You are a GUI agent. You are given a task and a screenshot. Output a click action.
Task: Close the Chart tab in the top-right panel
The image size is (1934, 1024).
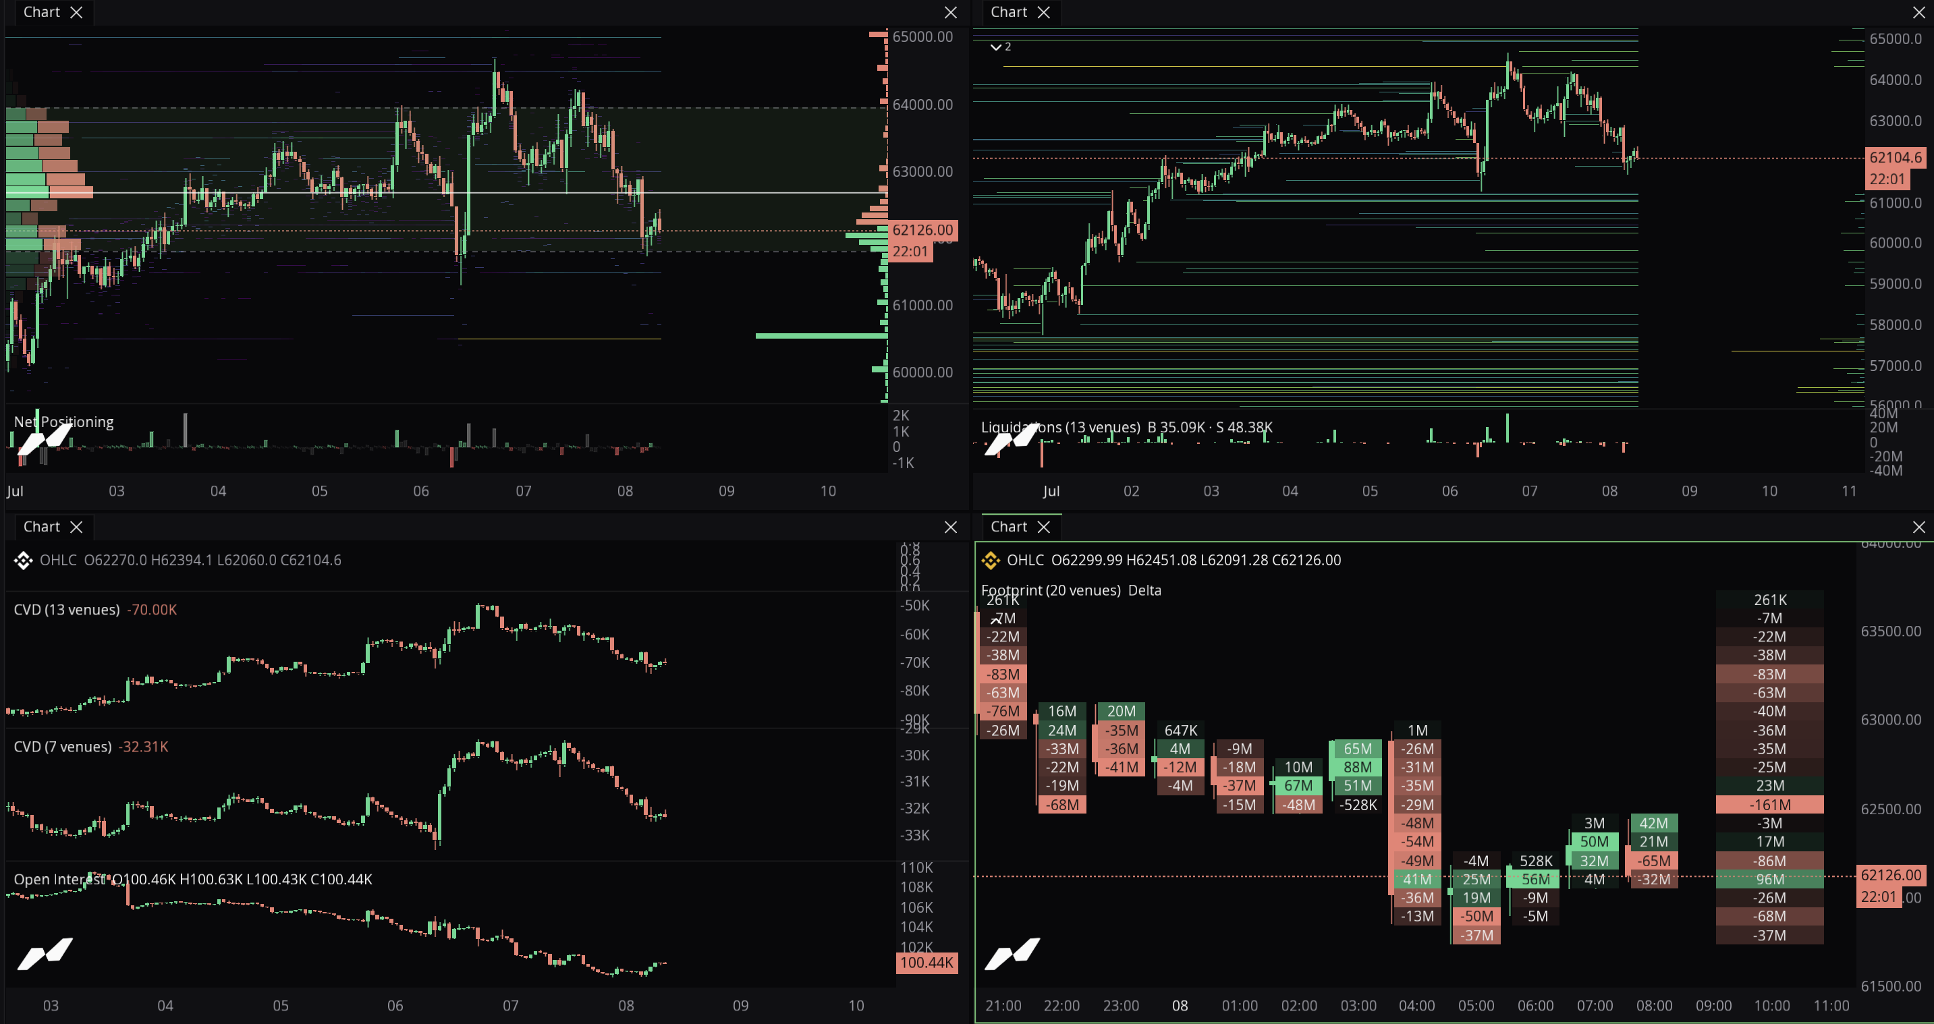pos(1043,12)
